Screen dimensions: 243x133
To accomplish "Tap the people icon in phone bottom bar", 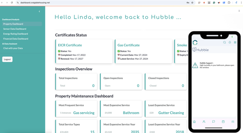I will (204, 122).
